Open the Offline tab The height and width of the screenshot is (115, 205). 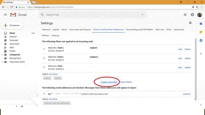pos(45,35)
